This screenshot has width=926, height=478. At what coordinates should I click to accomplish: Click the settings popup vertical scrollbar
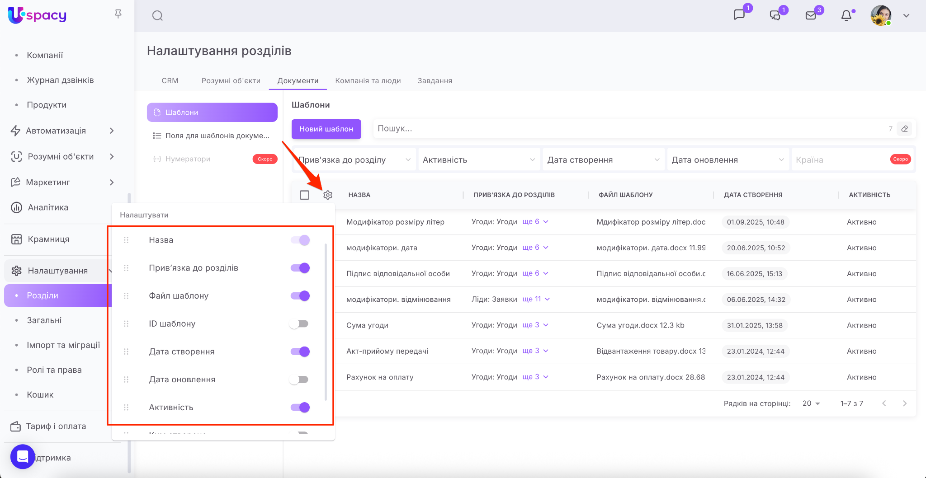coord(326,322)
